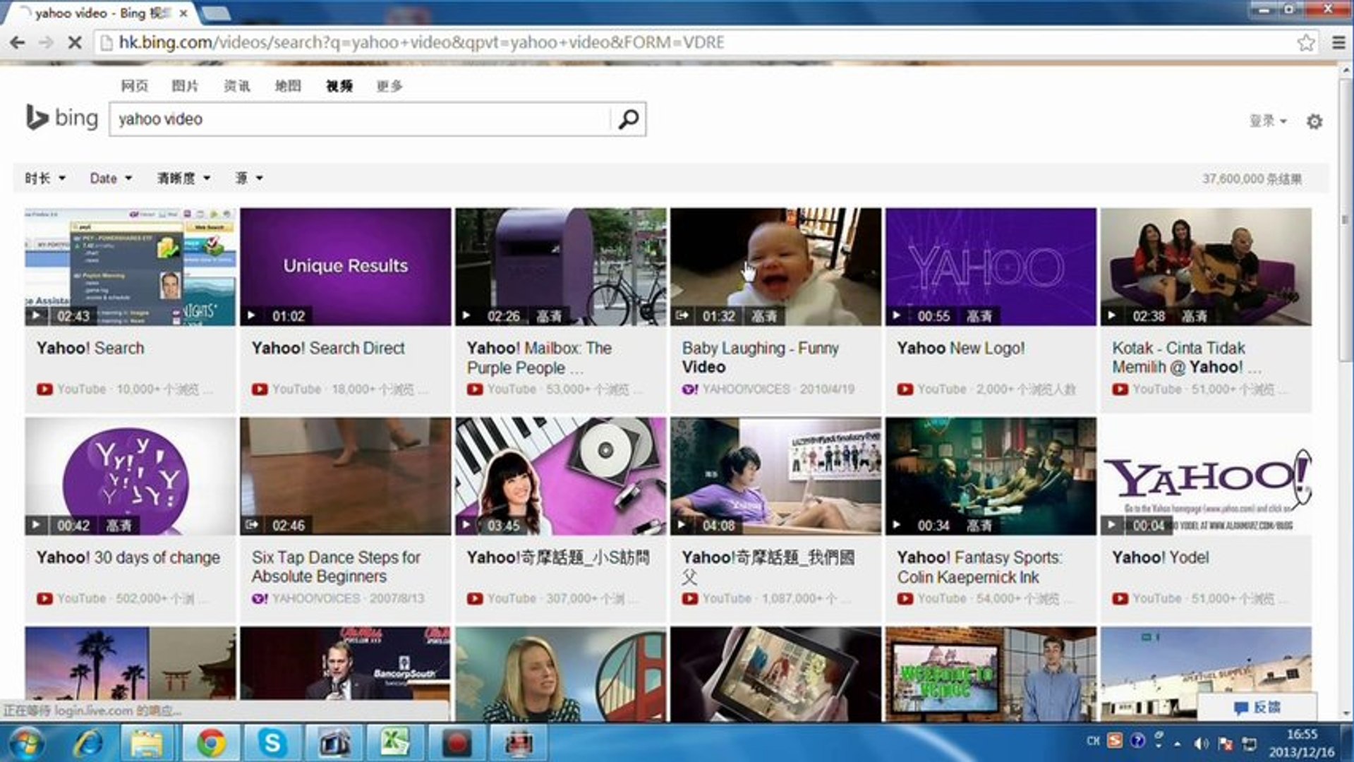Open the settings gear menu
Screen dimensions: 1354x762
[1314, 121]
